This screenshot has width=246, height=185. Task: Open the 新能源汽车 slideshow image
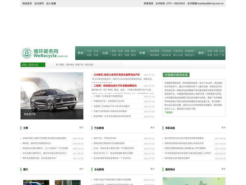(x=52, y=96)
